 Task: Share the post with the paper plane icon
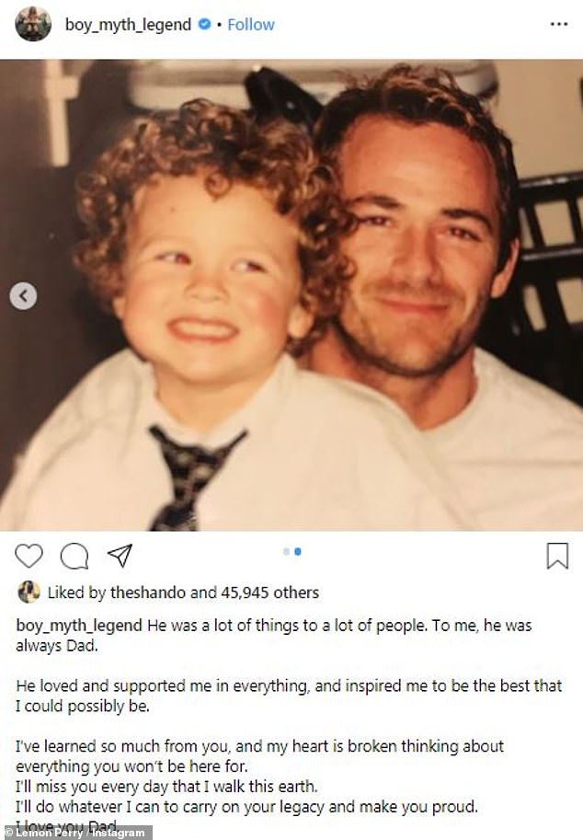point(120,556)
